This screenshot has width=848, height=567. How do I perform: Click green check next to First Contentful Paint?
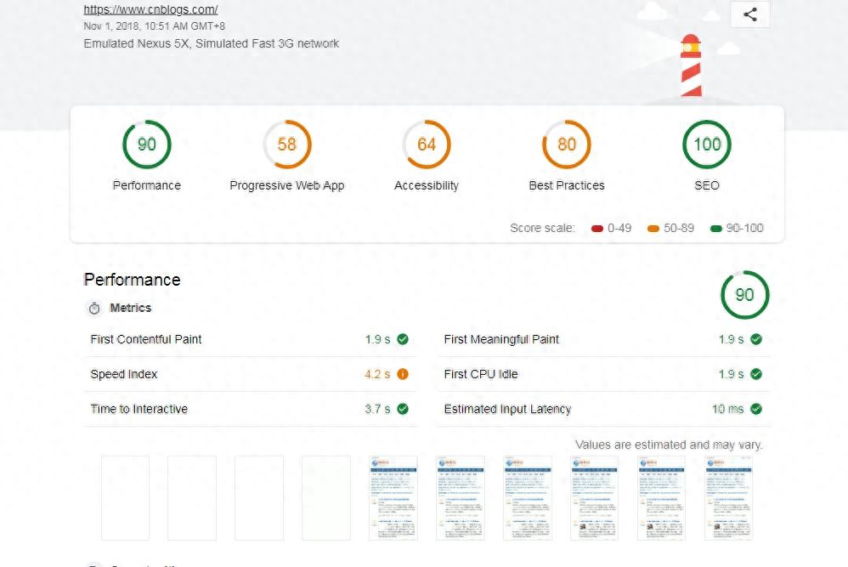pos(403,339)
